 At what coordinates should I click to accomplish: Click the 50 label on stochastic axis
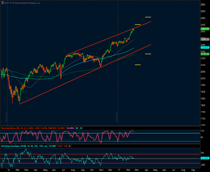click(202, 137)
